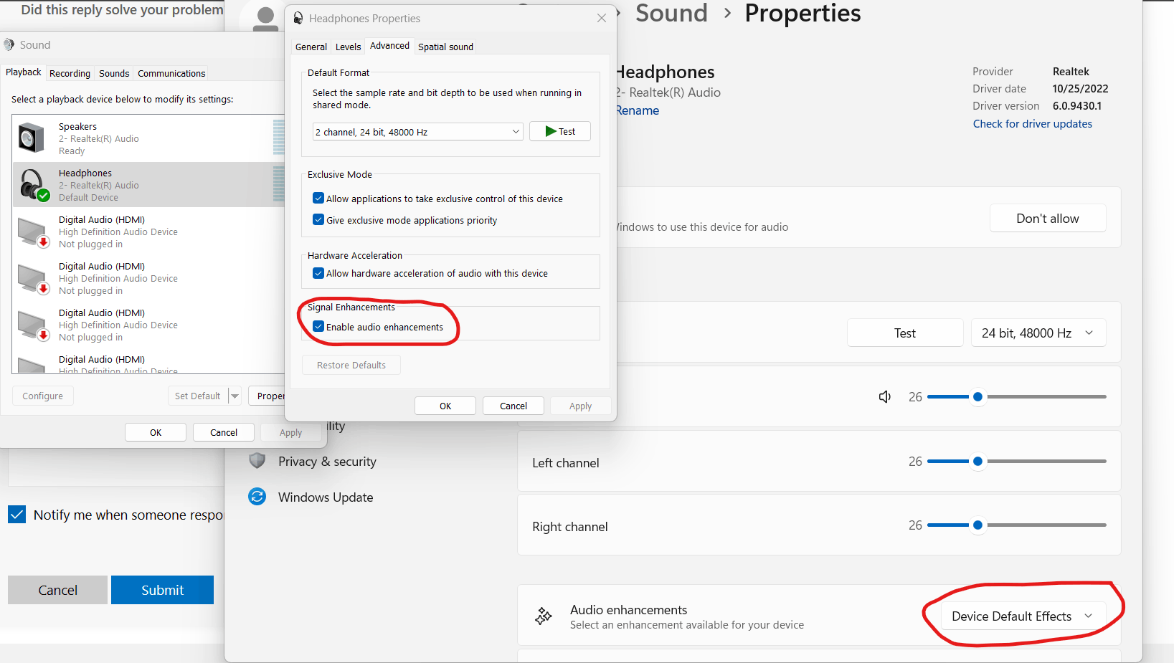
Task: Open the Spatial sound tab
Action: click(445, 47)
